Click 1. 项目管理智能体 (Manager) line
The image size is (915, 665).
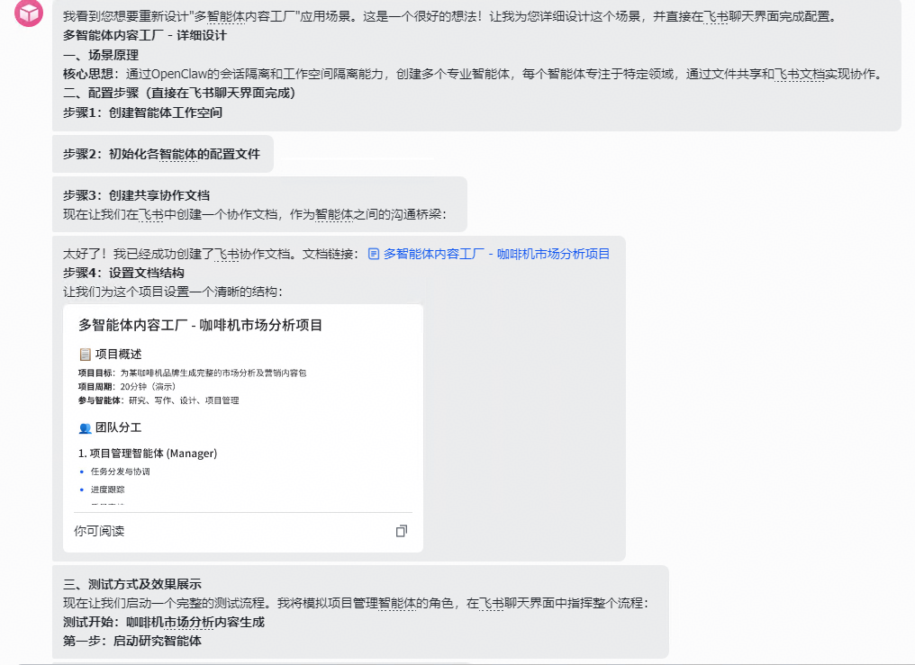pyautogui.click(x=148, y=454)
